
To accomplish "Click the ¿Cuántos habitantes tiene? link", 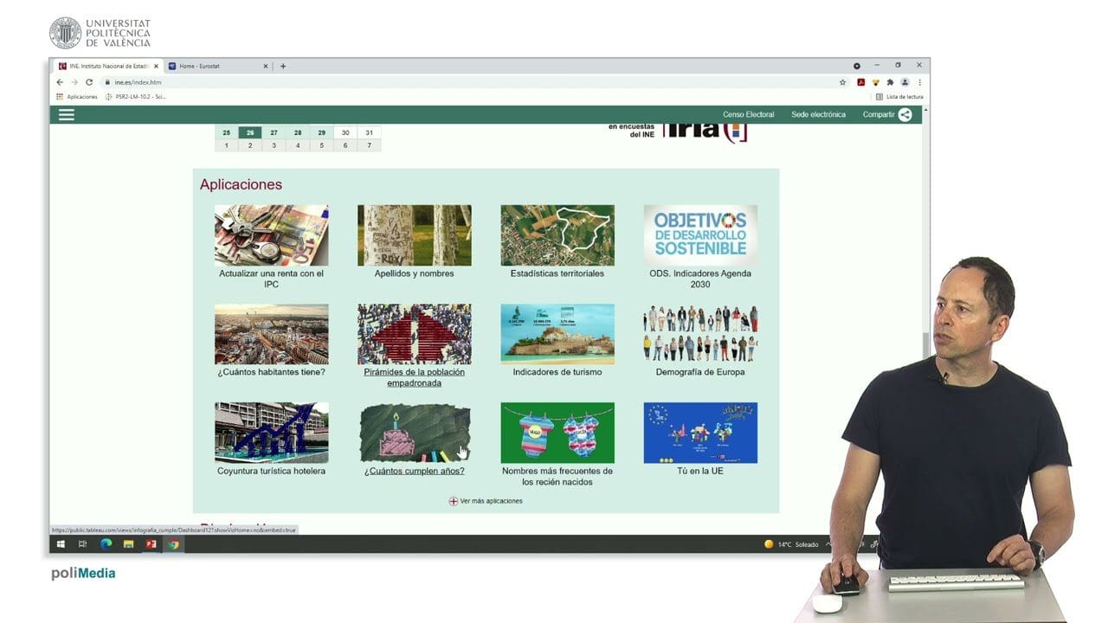I will point(272,372).
